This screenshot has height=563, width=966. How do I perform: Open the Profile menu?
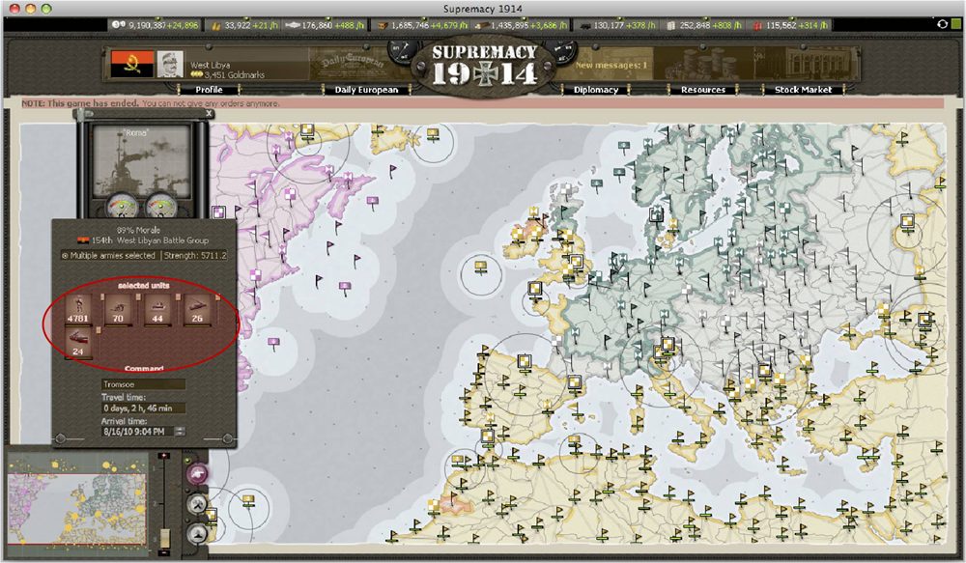(209, 90)
